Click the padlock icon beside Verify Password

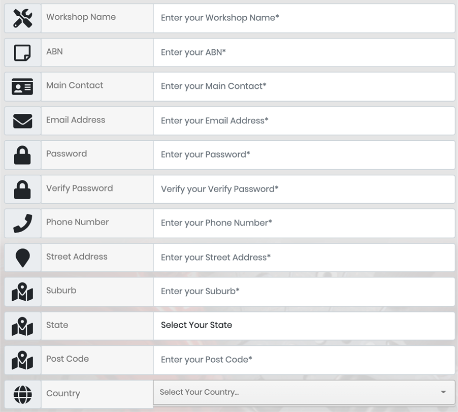coord(22,189)
